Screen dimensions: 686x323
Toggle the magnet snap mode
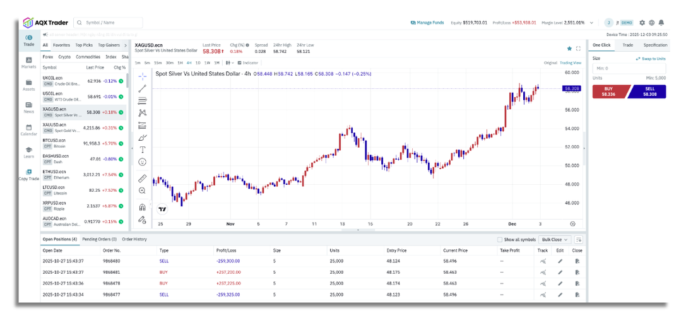[x=142, y=207]
